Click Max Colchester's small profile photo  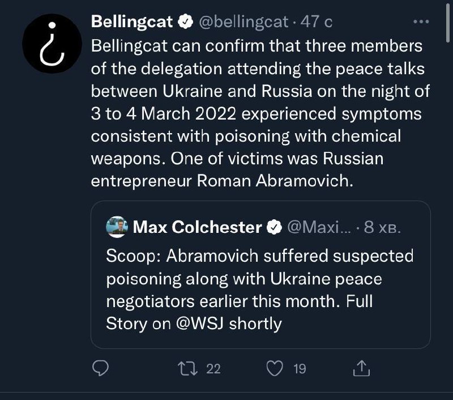[116, 228]
